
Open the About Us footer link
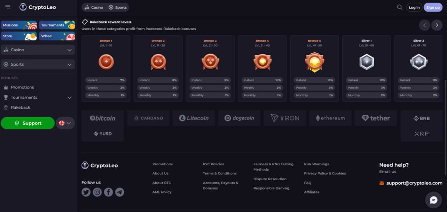pos(160,173)
